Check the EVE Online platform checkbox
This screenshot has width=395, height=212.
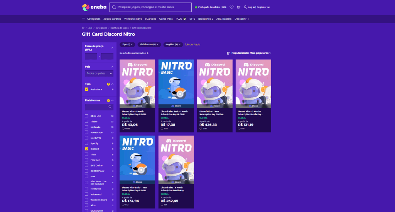coord(86,165)
